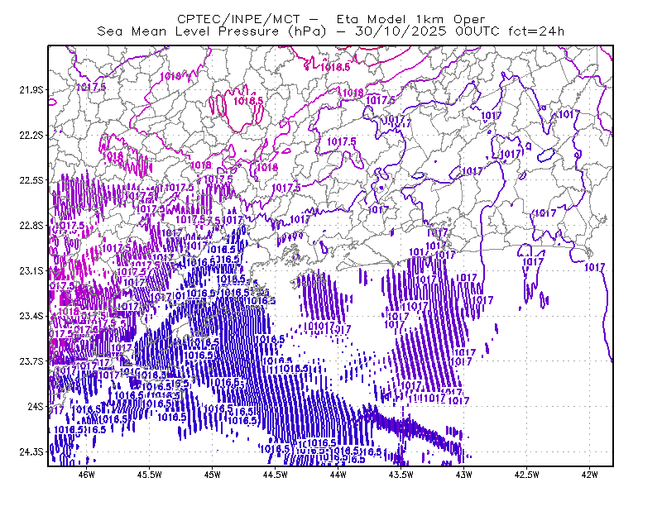Click the 44.5W longitude axis label
662x511 pixels.
pyautogui.click(x=276, y=475)
